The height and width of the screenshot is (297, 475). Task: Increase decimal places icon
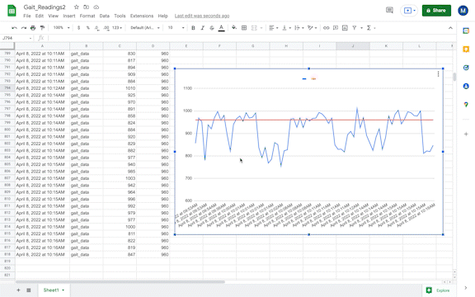click(106, 28)
